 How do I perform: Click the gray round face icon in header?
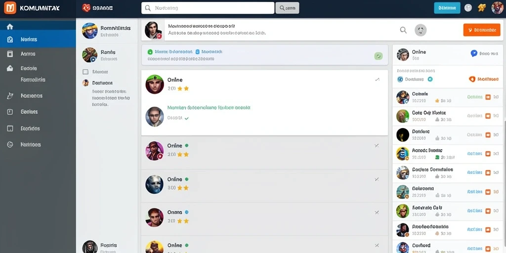(x=421, y=30)
